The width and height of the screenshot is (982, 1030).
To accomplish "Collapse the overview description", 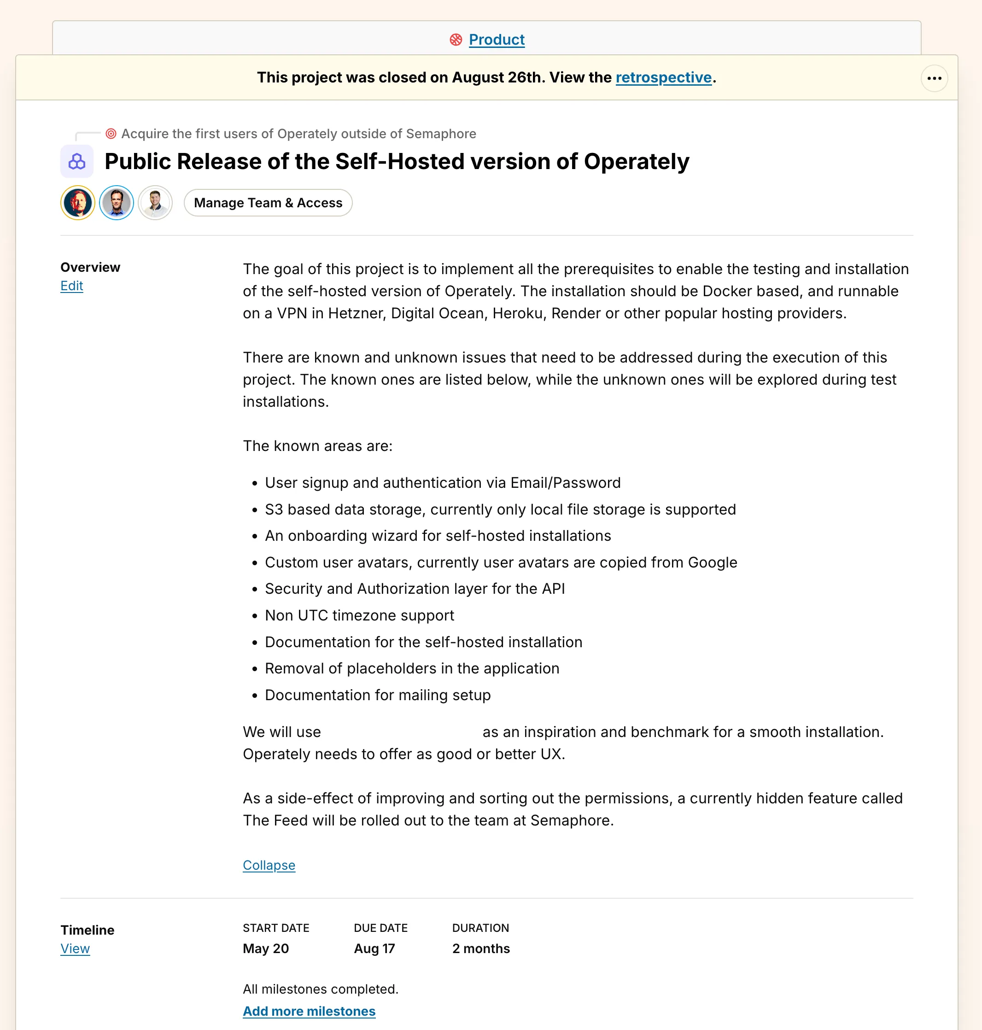I will (269, 866).
